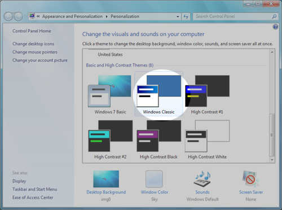The width and height of the screenshot is (282, 210).
Task: Open Change desktop icons link
Action: [33, 44]
